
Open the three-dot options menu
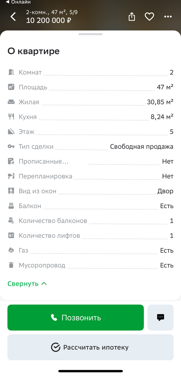(168, 17)
